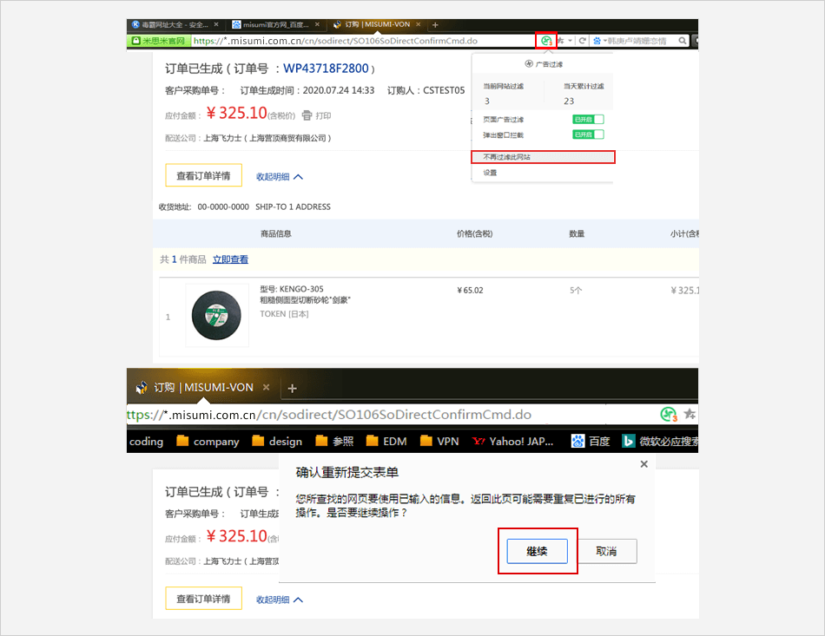Click the print icon beside 打印
Image resolution: width=825 pixels, height=636 pixels.
(x=306, y=115)
